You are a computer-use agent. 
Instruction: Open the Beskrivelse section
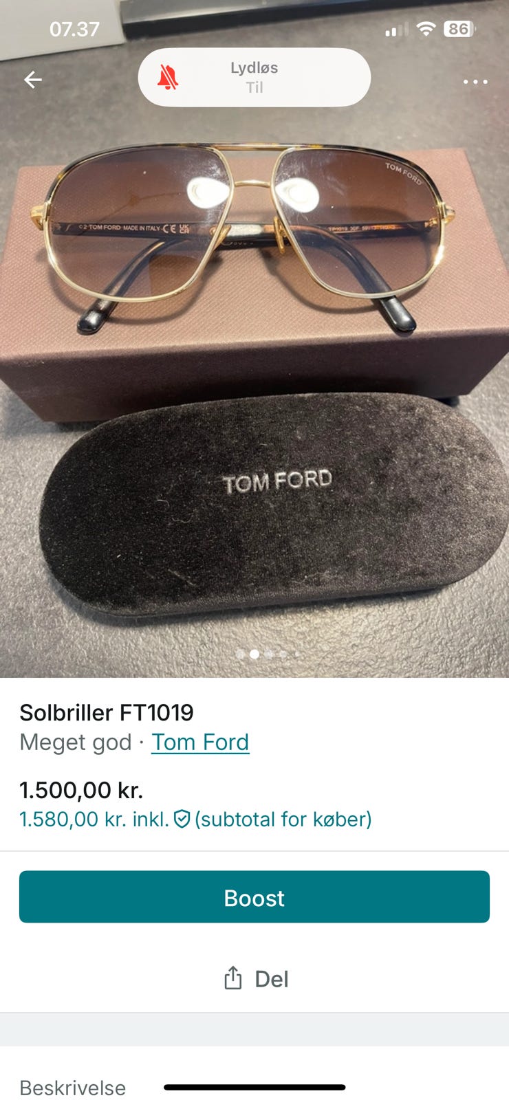click(x=73, y=1088)
